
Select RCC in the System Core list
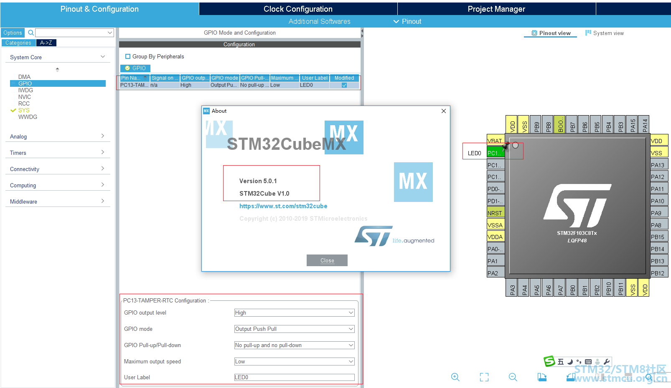tap(24, 103)
